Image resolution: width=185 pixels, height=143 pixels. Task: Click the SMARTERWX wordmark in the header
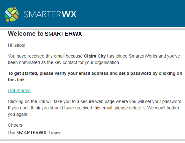click(x=50, y=14)
